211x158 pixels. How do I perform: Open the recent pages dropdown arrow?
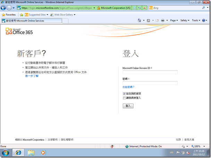[14, 8]
